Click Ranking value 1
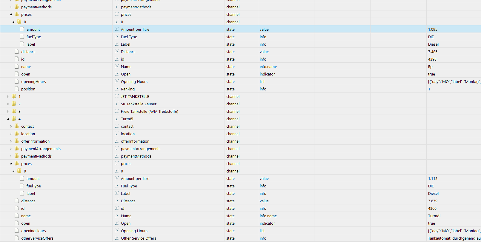This screenshot has height=242, width=481. click(429, 89)
